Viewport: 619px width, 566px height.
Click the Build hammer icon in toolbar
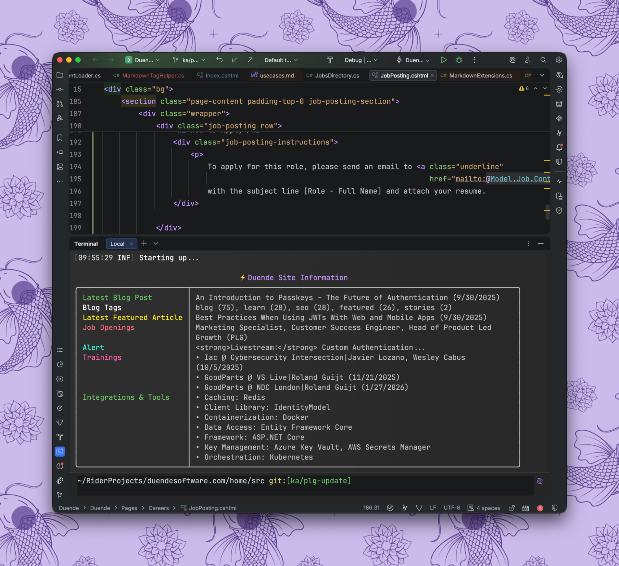pyautogui.click(x=329, y=60)
